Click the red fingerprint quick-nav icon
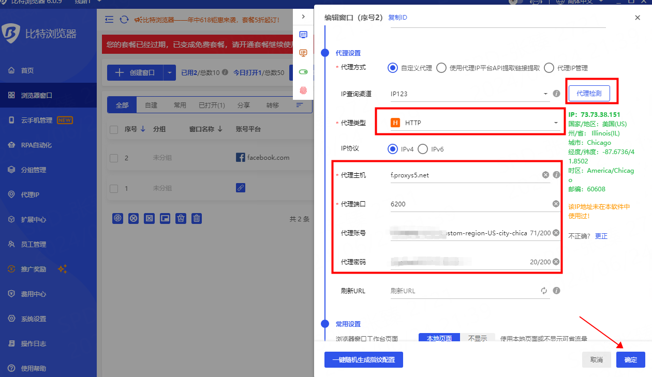 click(x=303, y=89)
